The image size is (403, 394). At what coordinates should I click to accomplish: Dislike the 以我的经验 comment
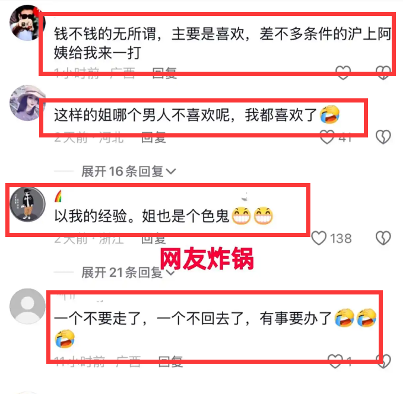tap(383, 238)
